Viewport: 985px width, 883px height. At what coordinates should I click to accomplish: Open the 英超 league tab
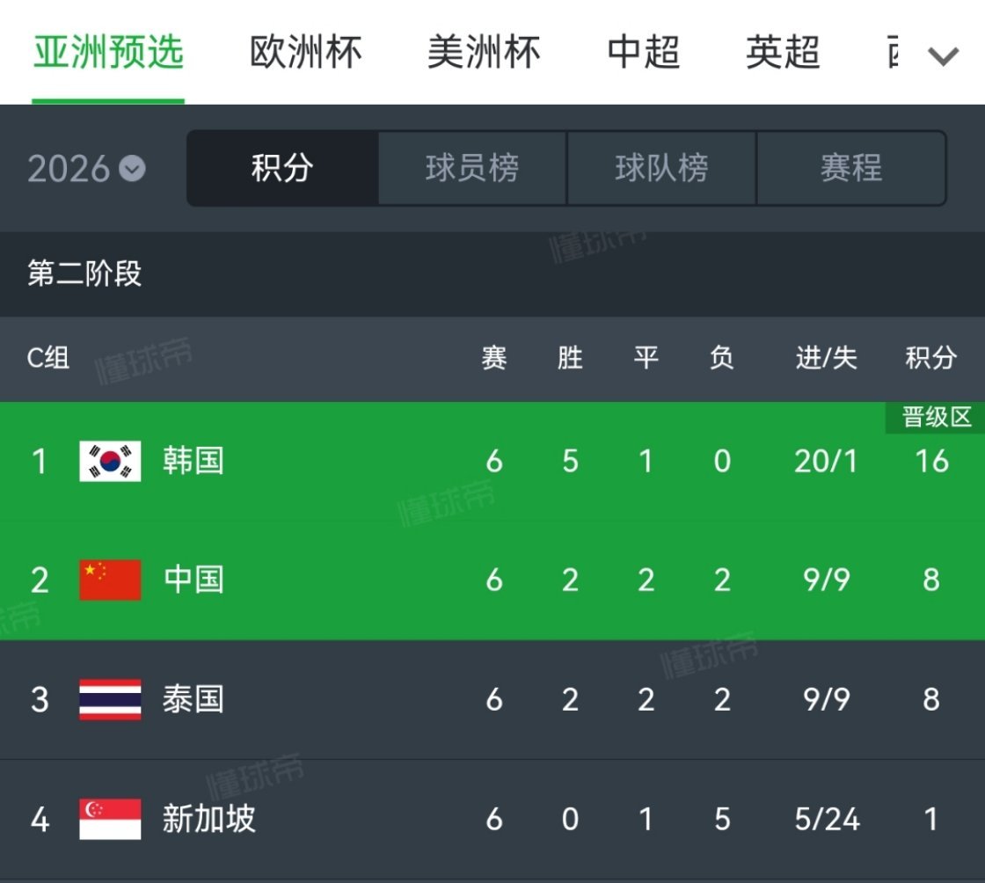coord(781,53)
